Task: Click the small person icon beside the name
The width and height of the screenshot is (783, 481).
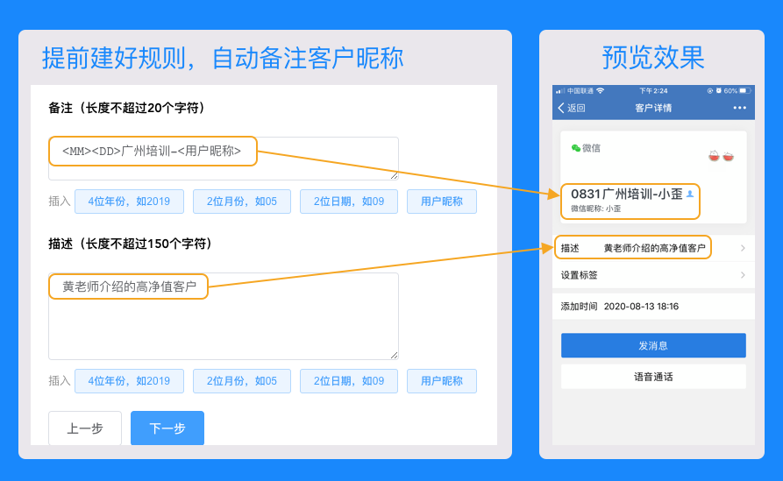Action: point(689,195)
